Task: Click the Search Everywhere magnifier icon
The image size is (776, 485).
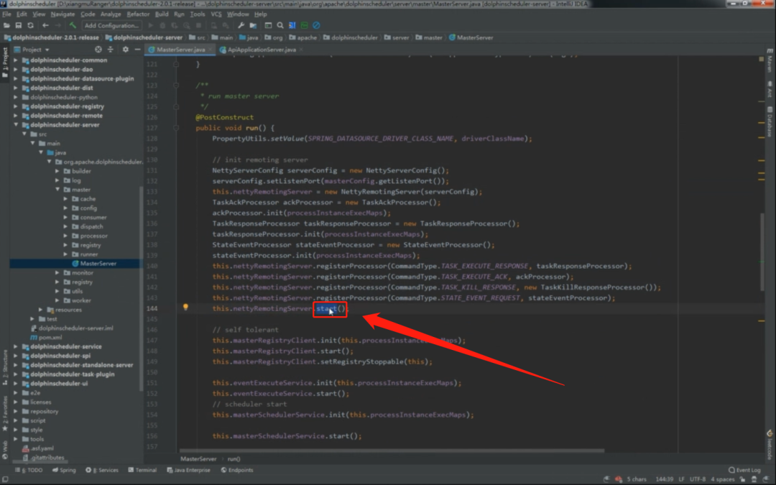Action: [x=280, y=25]
